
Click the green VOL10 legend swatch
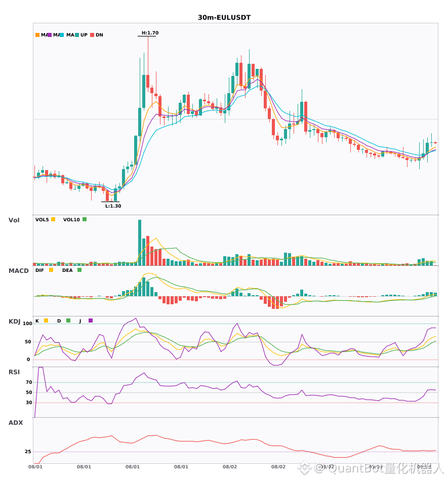click(85, 219)
